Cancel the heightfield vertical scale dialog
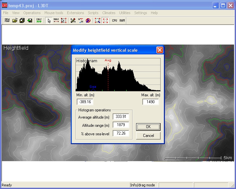236x189 pixels. click(148, 135)
